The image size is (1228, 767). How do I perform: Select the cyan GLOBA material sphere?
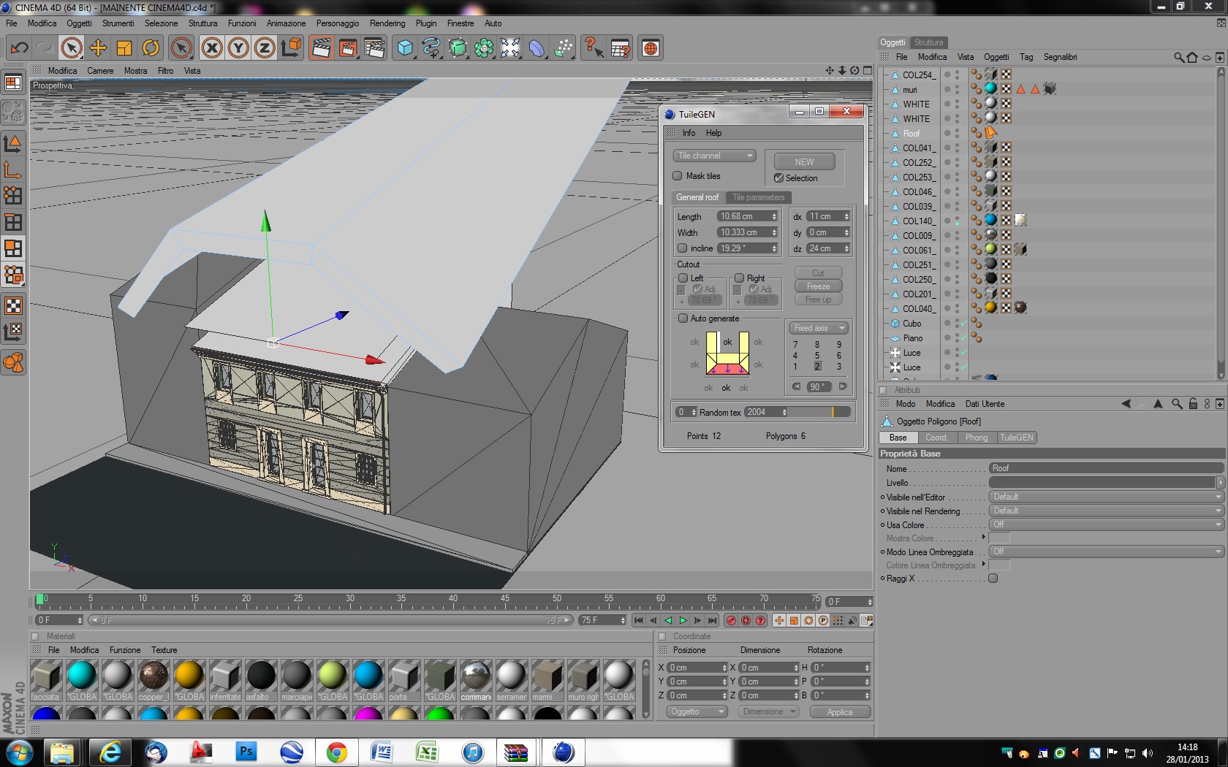coord(82,676)
